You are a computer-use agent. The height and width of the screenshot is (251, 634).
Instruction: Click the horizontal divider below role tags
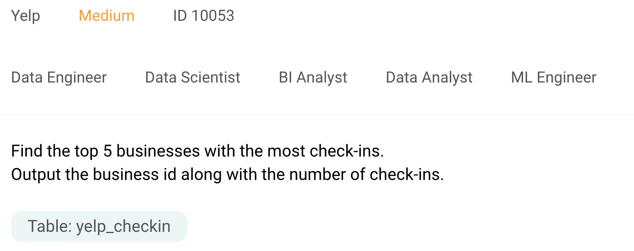click(317, 114)
